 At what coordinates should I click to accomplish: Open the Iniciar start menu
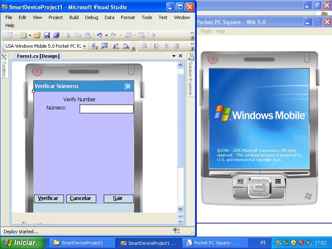[23, 243]
